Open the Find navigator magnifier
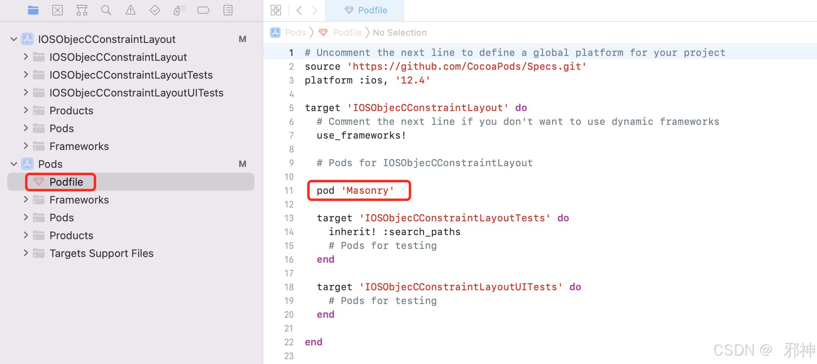This screenshot has height=364, width=817. [x=106, y=10]
